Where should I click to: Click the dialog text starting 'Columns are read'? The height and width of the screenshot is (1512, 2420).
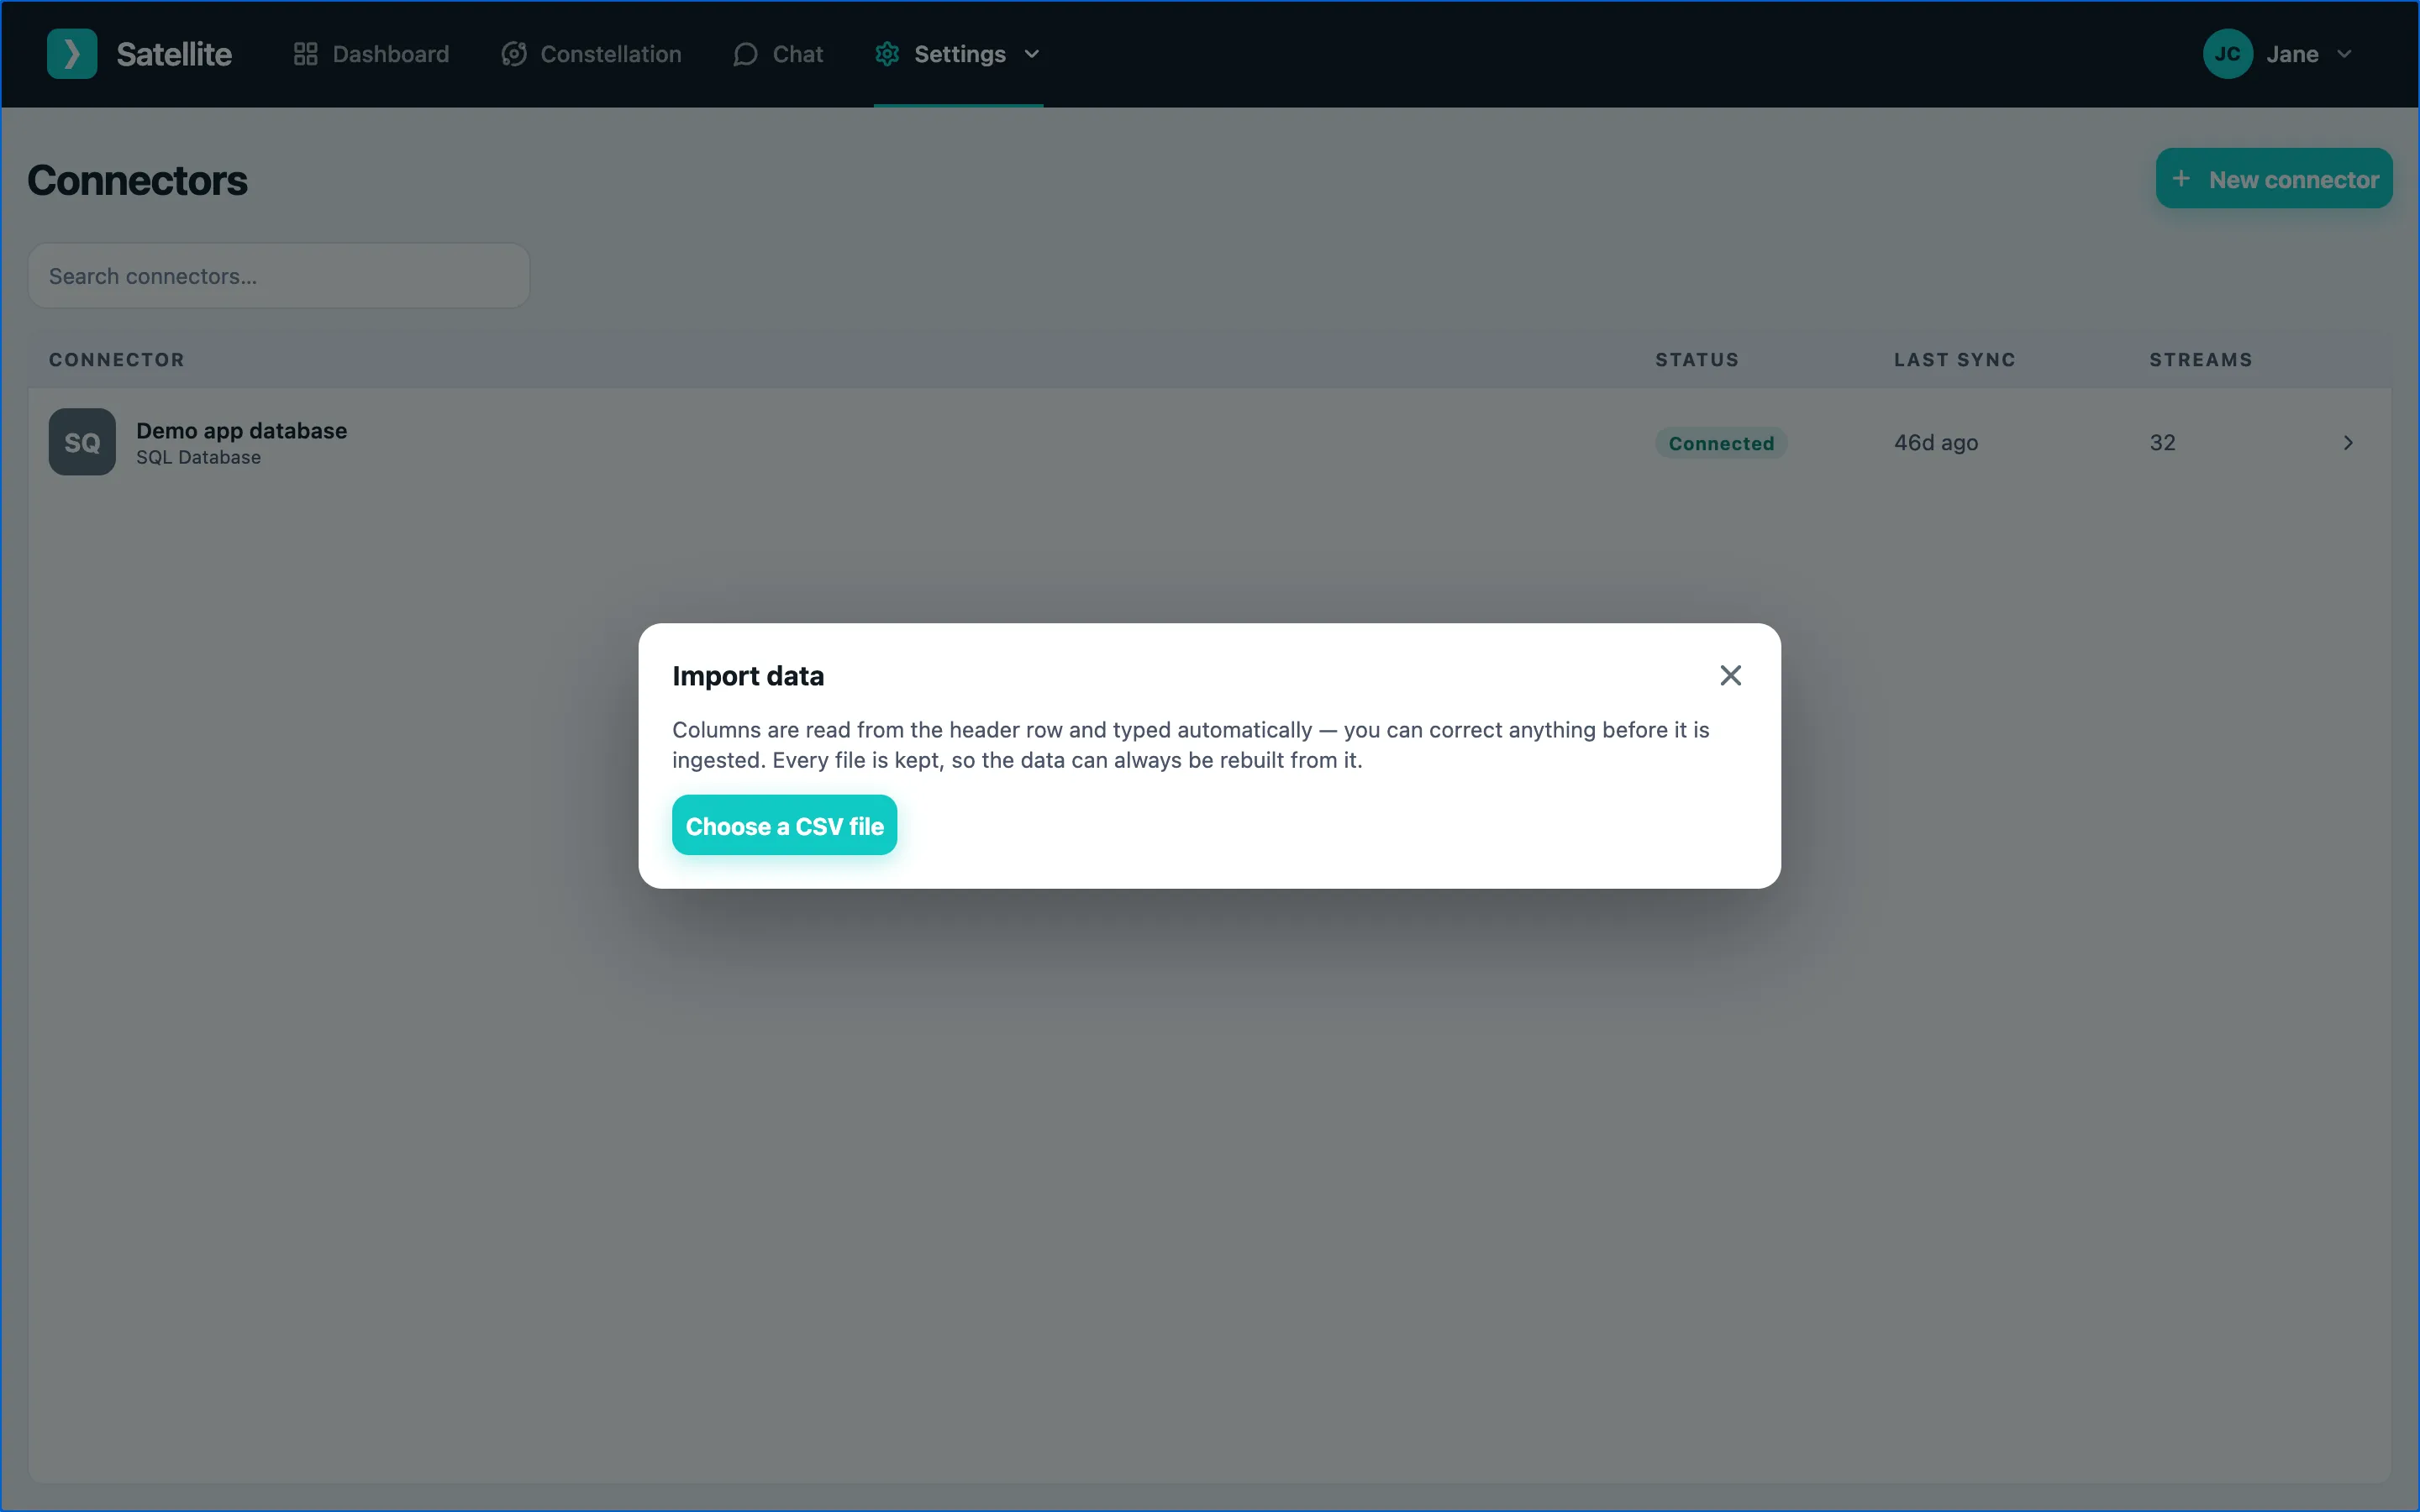pyautogui.click(x=1190, y=744)
